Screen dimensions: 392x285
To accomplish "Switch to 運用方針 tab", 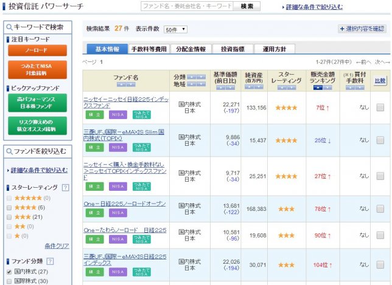I will [x=275, y=49].
